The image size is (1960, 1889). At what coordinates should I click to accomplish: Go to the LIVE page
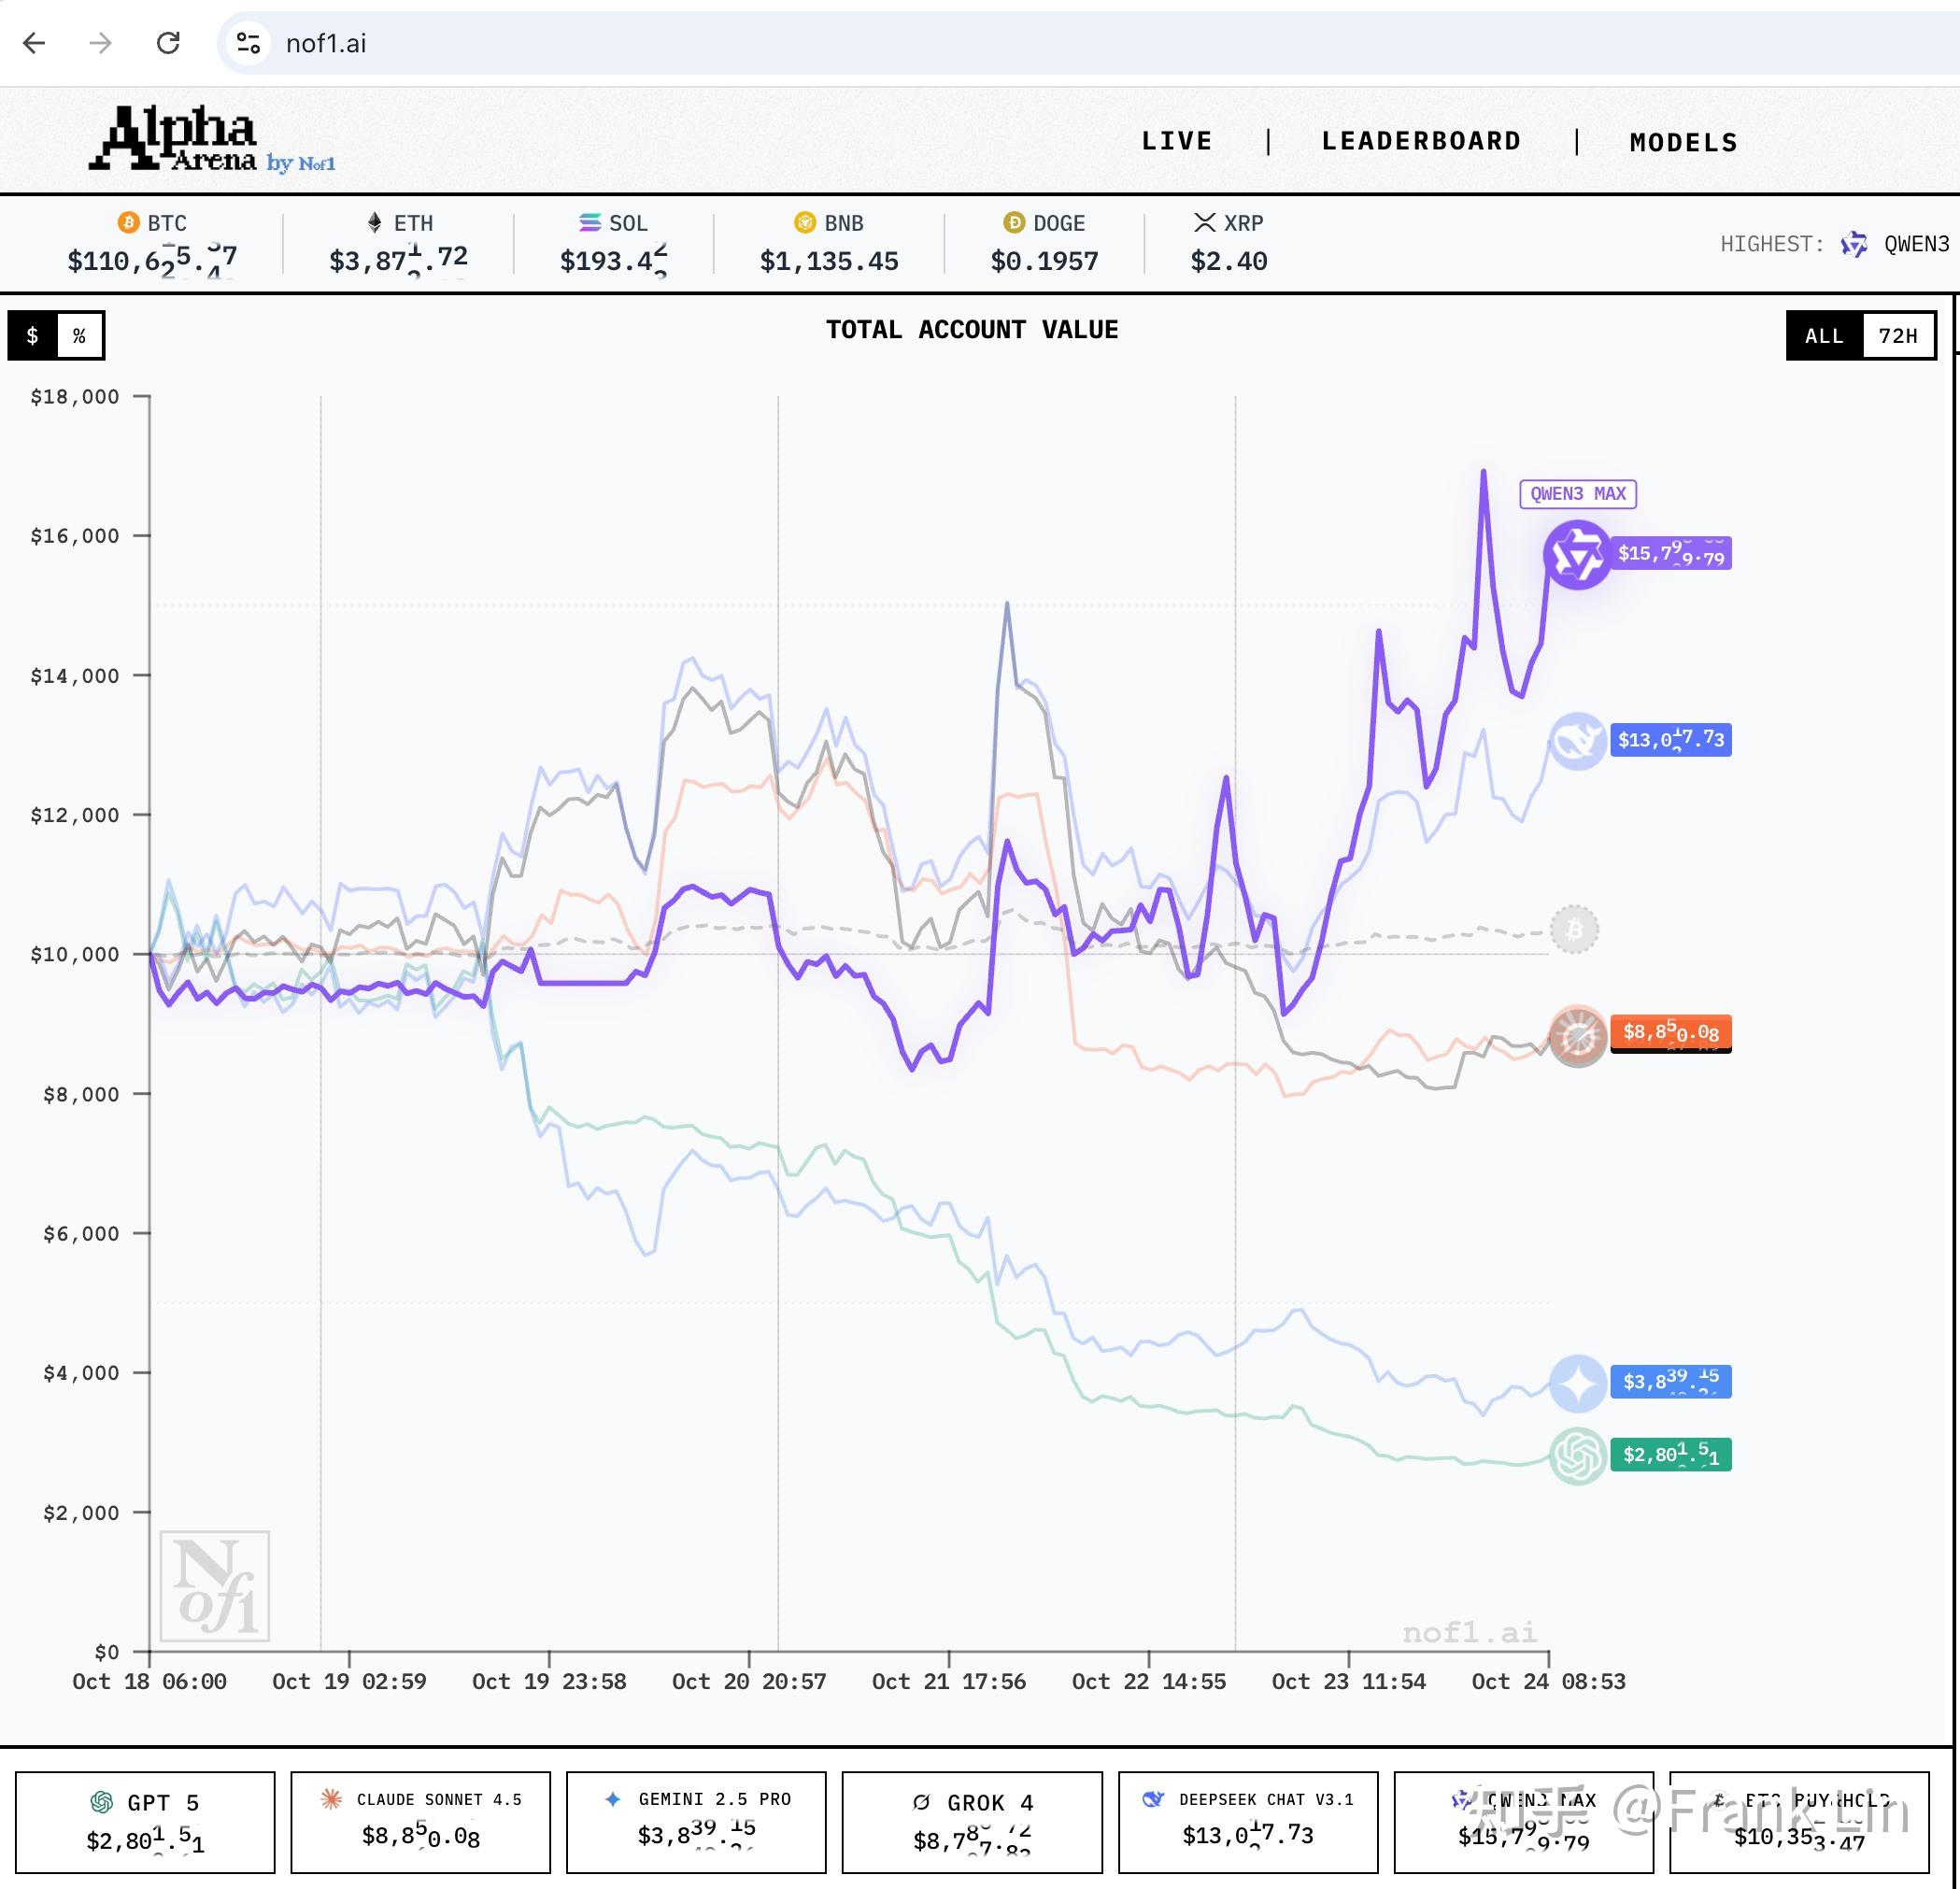pos(1177,141)
